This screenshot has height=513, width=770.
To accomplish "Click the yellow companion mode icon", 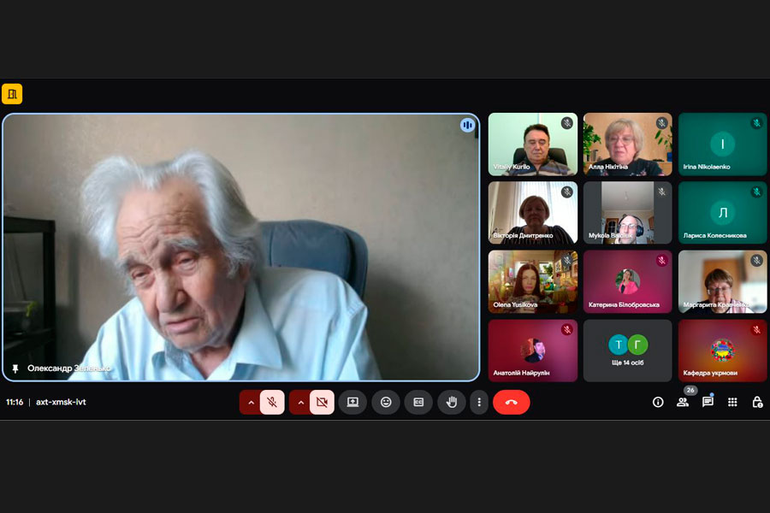I will (12, 94).
